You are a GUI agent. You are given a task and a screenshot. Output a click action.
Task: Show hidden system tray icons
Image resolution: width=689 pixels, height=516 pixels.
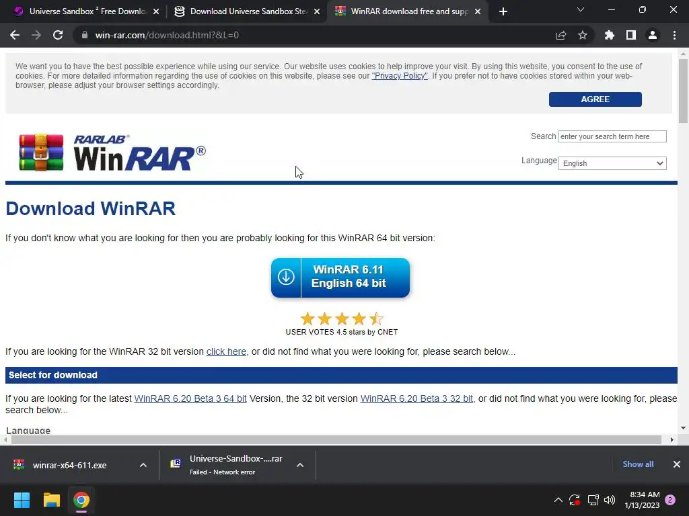coord(558,500)
